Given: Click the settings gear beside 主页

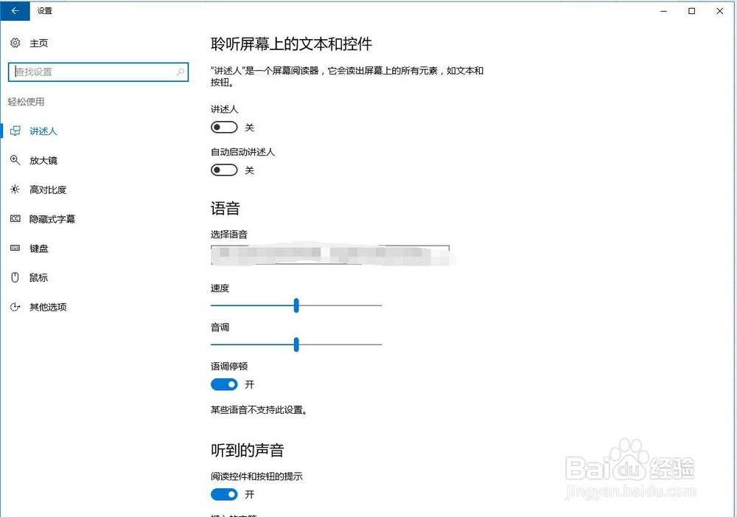Looking at the screenshot, I should (15, 43).
